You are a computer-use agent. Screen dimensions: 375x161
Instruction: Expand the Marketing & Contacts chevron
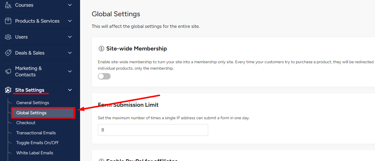tap(70, 71)
